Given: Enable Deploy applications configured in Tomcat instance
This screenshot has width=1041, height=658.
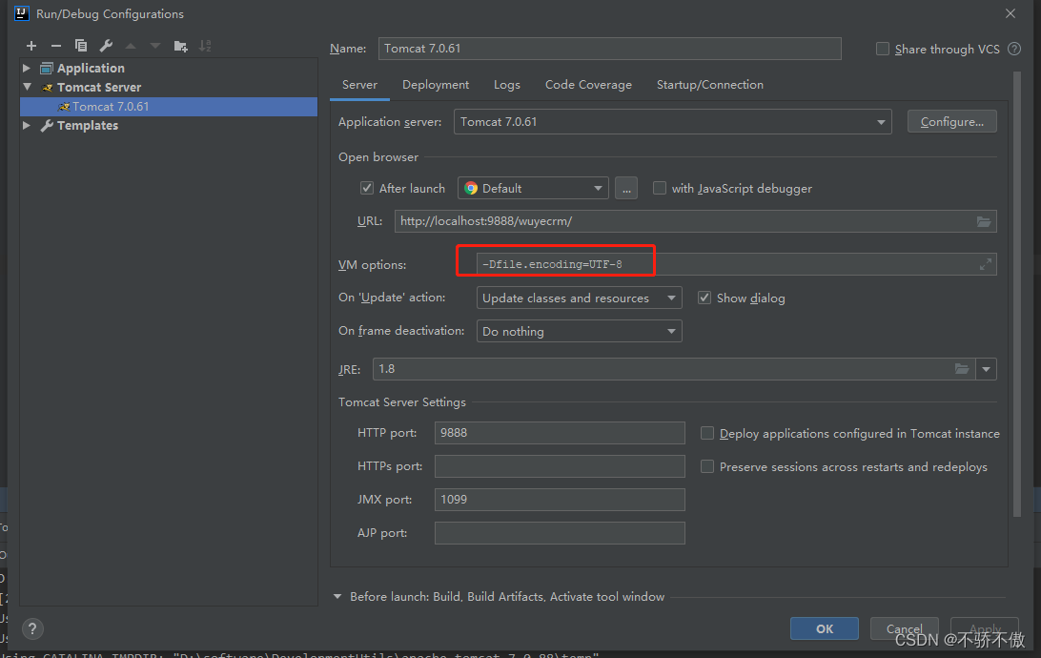Looking at the screenshot, I should (707, 433).
